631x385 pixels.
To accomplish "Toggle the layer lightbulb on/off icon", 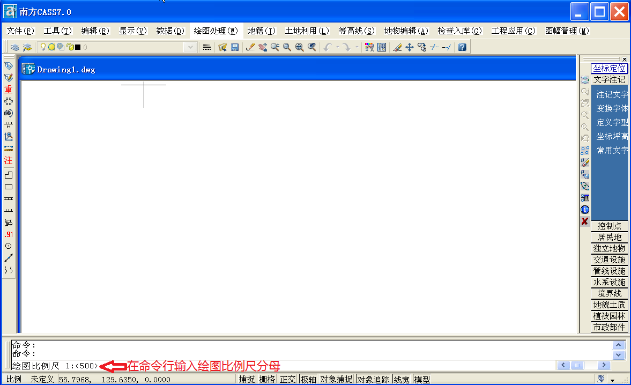I will [x=43, y=47].
